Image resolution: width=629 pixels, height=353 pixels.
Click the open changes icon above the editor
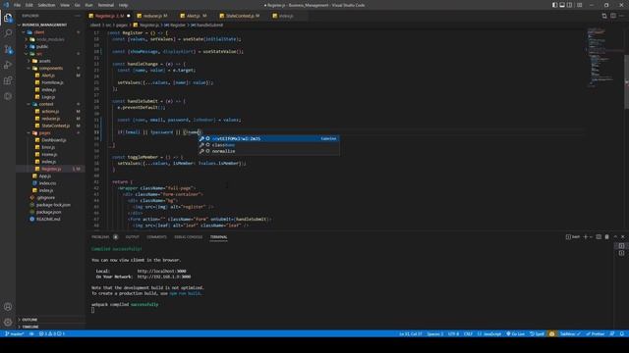(x=604, y=16)
